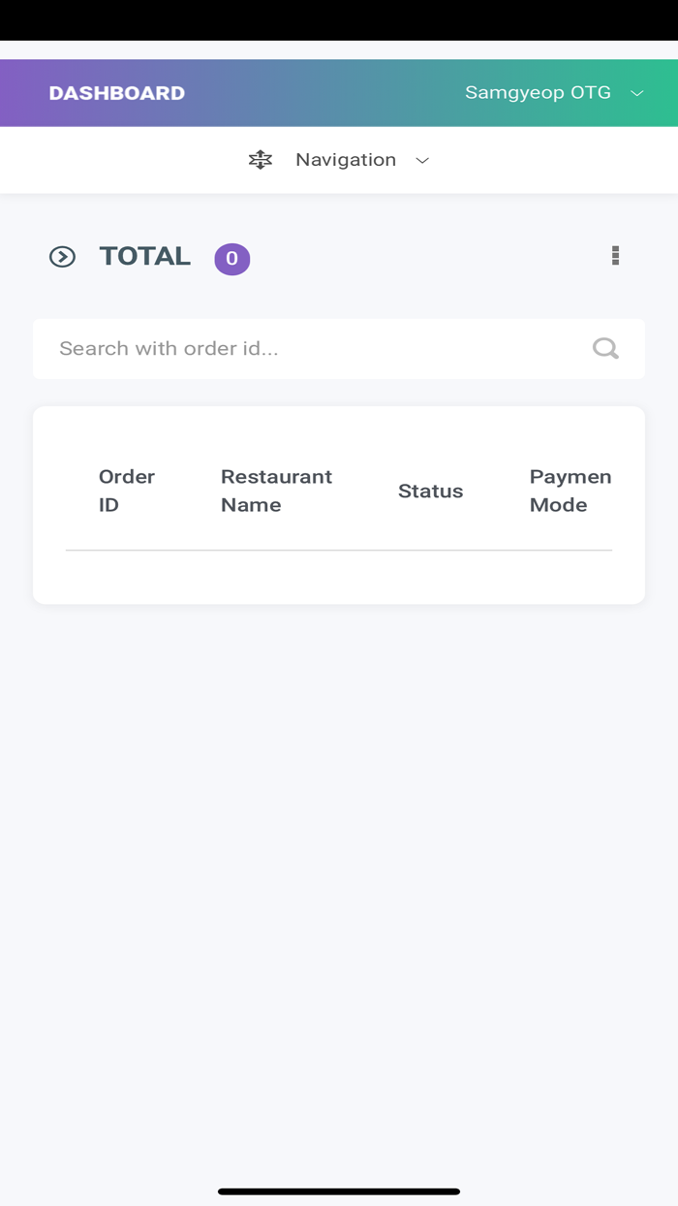Expand the Navigation menu chevron
Viewport: 678px width, 1206px height.
click(422, 161)
